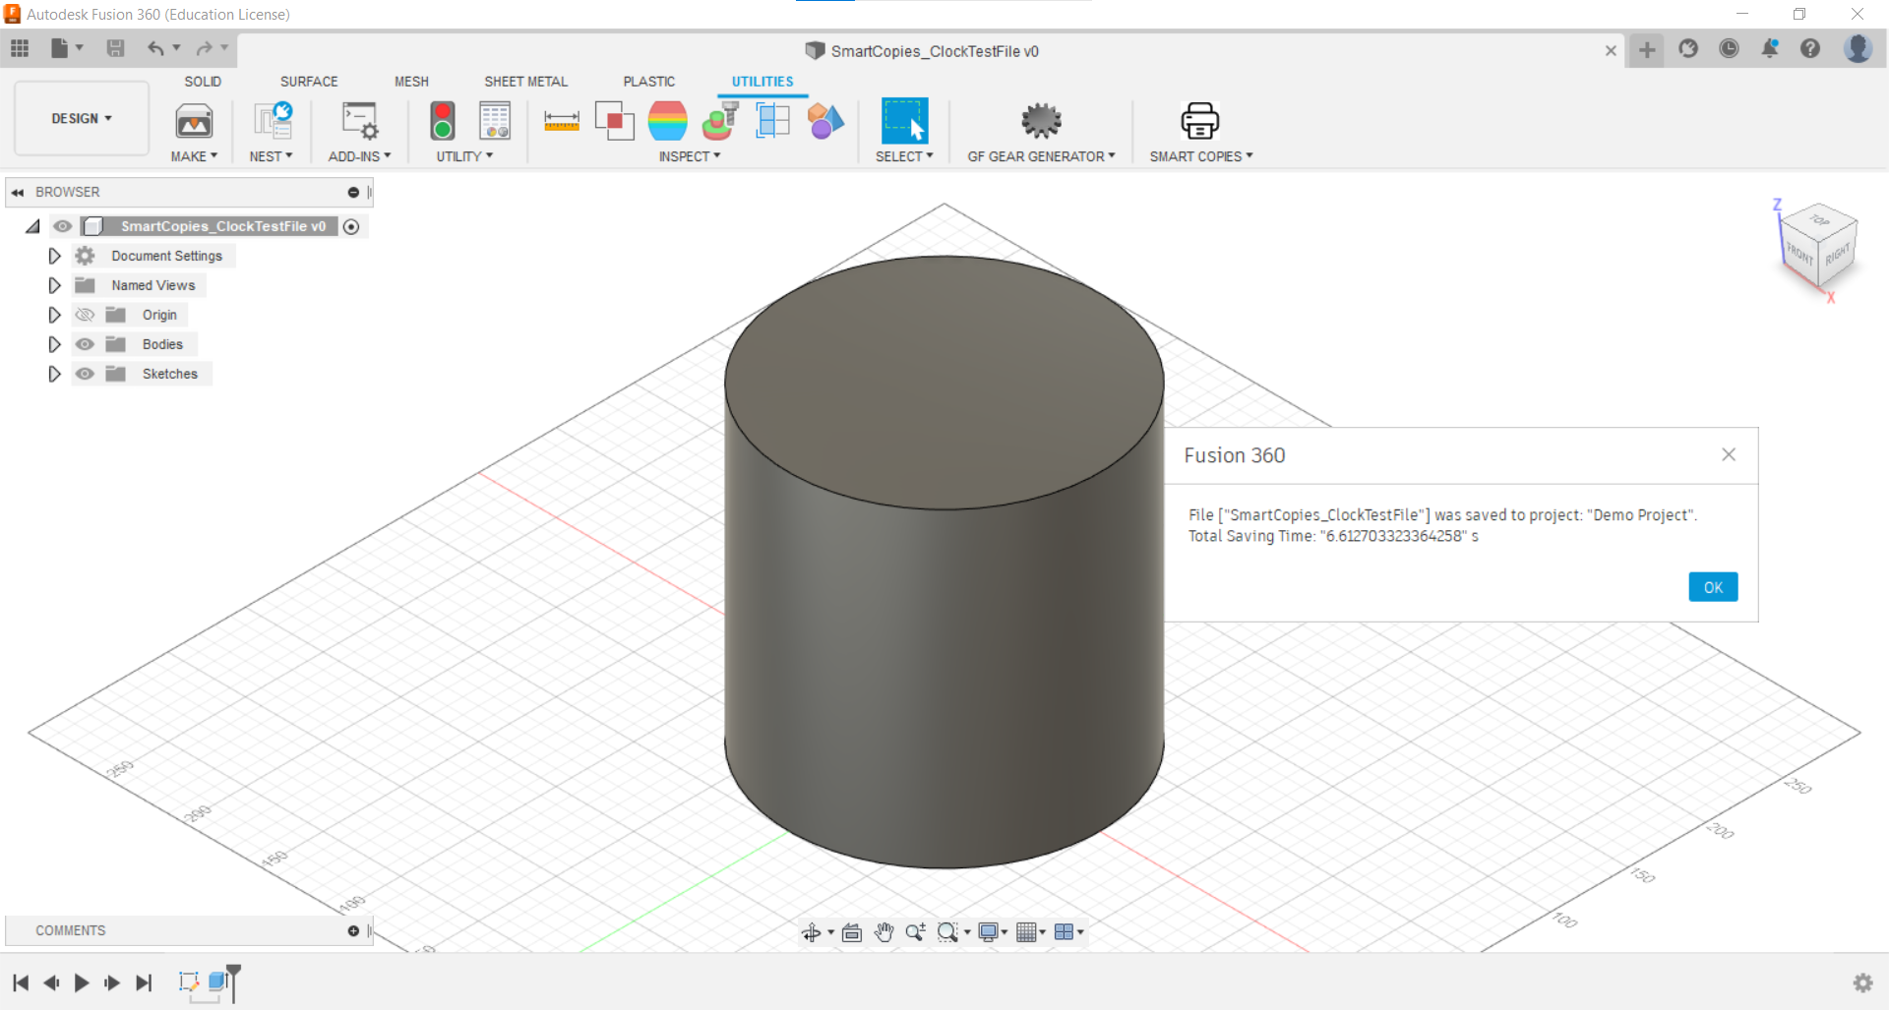The image size is (1889, 1010).
Task: Open the Zebra Analysis striped icon
Action: coord(667,121)
